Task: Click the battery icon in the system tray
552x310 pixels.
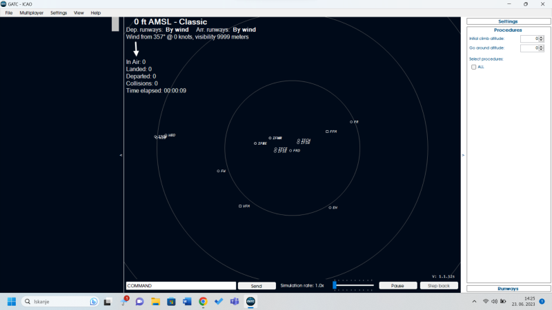Action: 503,301
